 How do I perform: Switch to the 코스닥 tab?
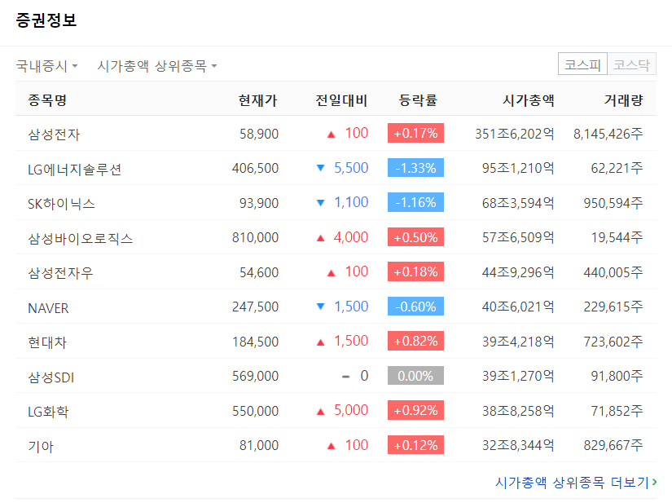coord(632,64)
